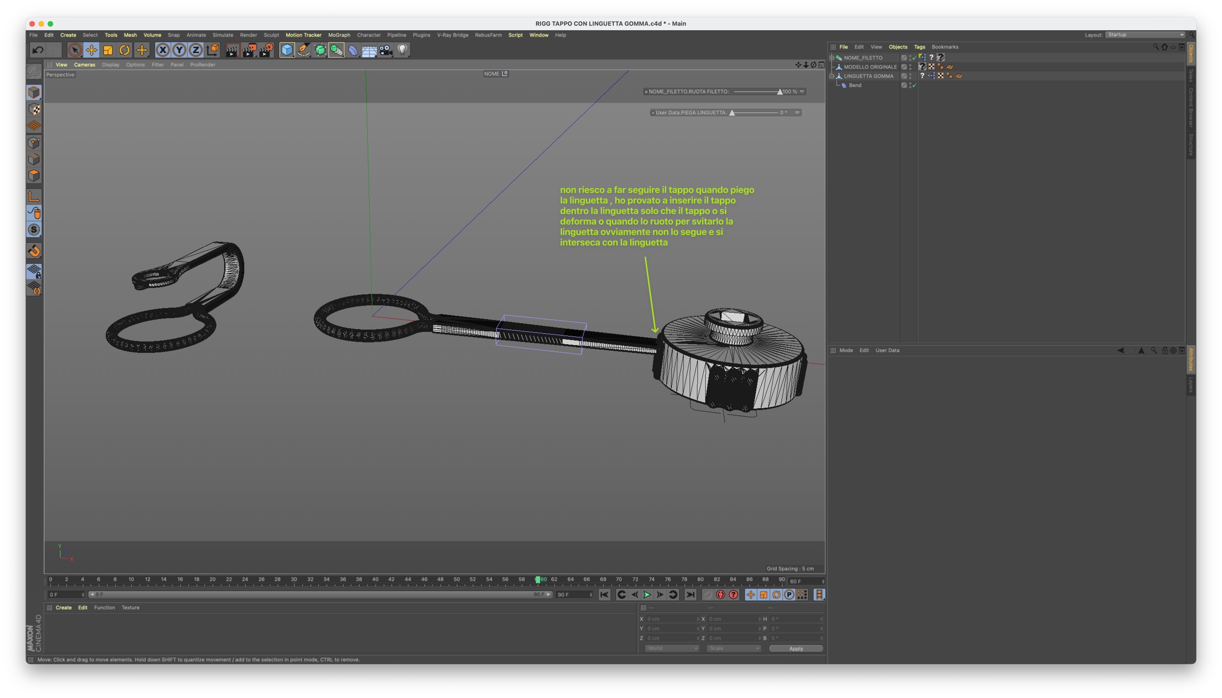The width and height of the screenshot is (1222, 698).
Task: Open the Spline Pen tool
Action: [x=304, y=50]
